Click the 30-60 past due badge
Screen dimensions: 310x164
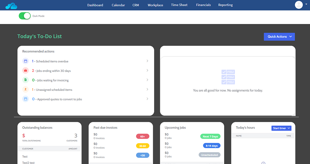pos(143,146)
